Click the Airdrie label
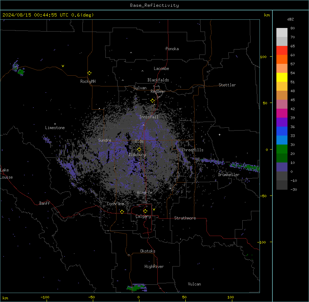This screenshot has height=302, width=309. (x=145, y=193)
